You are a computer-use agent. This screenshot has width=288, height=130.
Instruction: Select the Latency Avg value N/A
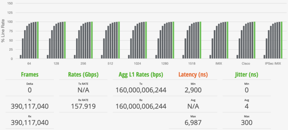coord(193,106)
